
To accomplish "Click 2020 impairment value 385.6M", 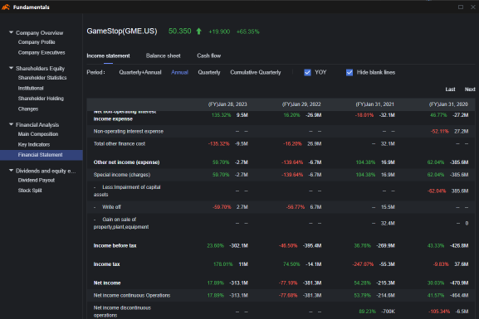I will click(x=460, y=191).
